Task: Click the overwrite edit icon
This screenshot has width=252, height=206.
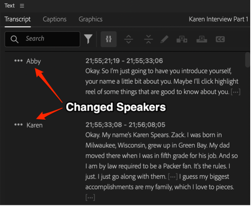Action: 202,39
